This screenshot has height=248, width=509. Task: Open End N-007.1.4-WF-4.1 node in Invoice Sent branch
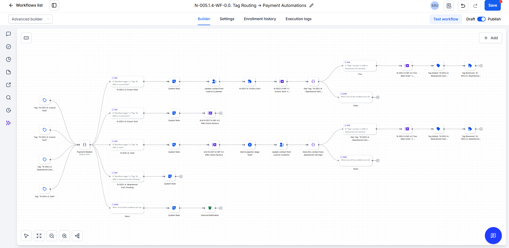(210, 113)
